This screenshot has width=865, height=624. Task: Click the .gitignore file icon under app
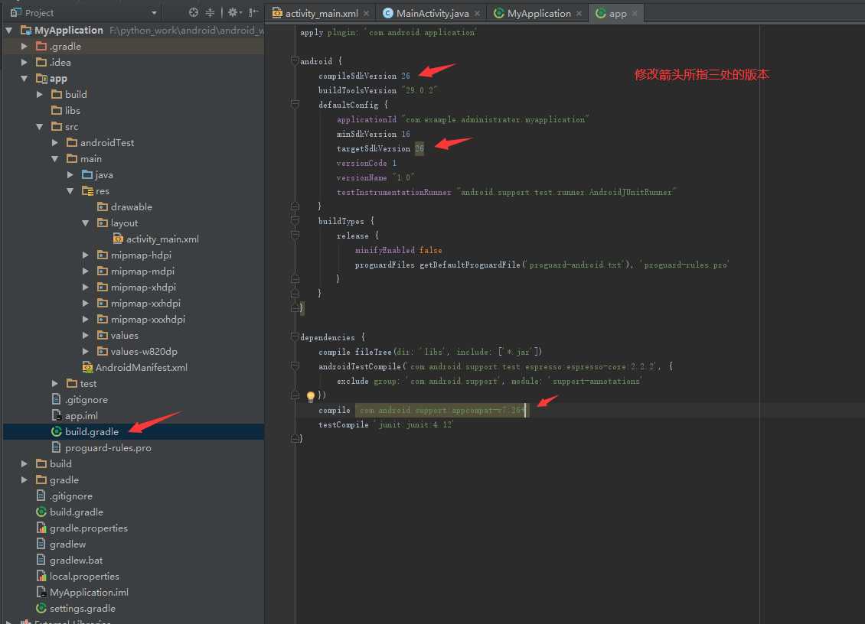pos(57,399)
